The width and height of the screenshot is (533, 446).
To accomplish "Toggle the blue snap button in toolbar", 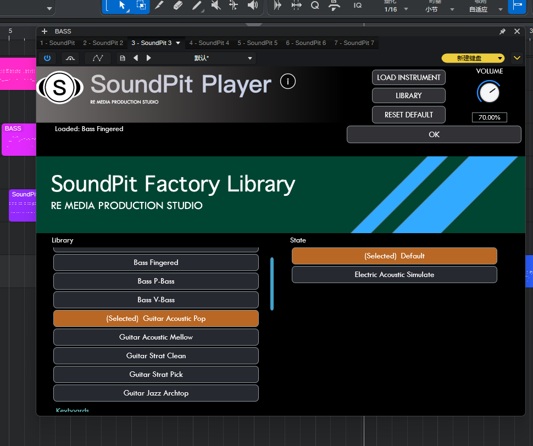I will click(518, 5).
